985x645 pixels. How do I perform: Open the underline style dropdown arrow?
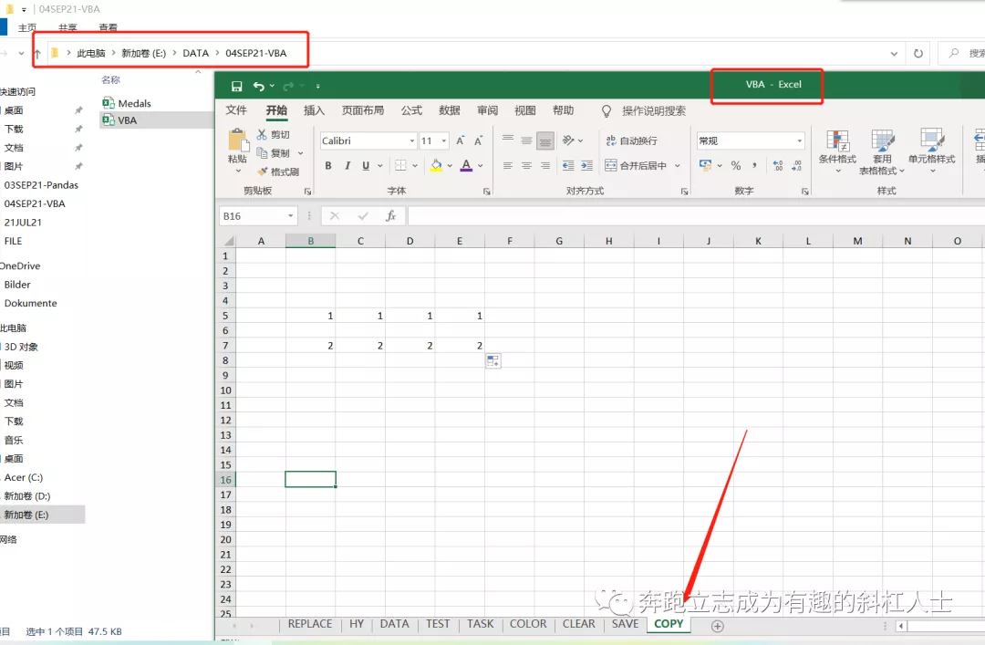coord(380,166)
